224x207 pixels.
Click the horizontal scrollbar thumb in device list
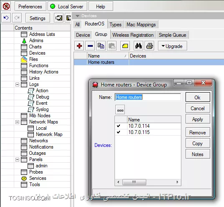click(134, 182)
